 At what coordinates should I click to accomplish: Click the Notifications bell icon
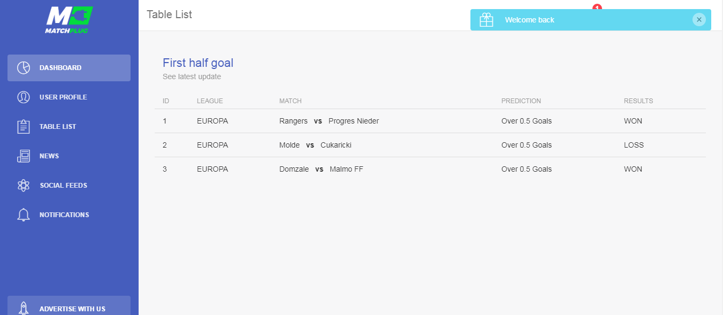click(x=24, y=215)
